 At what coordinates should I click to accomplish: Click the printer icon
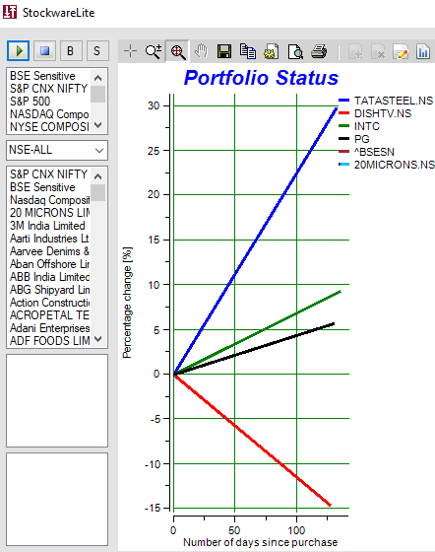click(319, 51)
